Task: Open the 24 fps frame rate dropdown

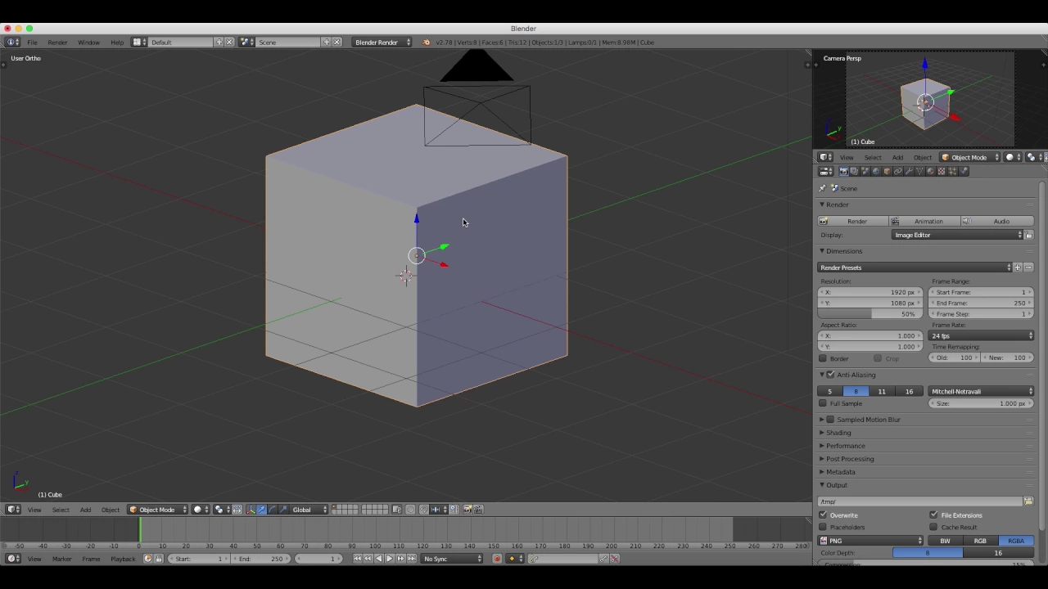Action: [982, 336]
